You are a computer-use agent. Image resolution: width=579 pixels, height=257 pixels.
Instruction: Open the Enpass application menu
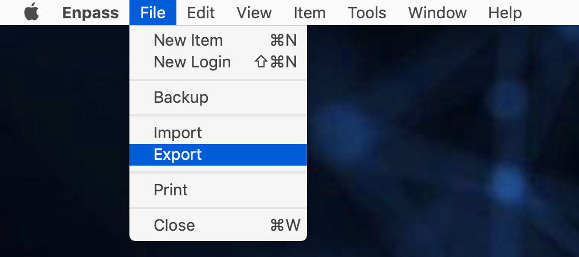coord(90,13)
